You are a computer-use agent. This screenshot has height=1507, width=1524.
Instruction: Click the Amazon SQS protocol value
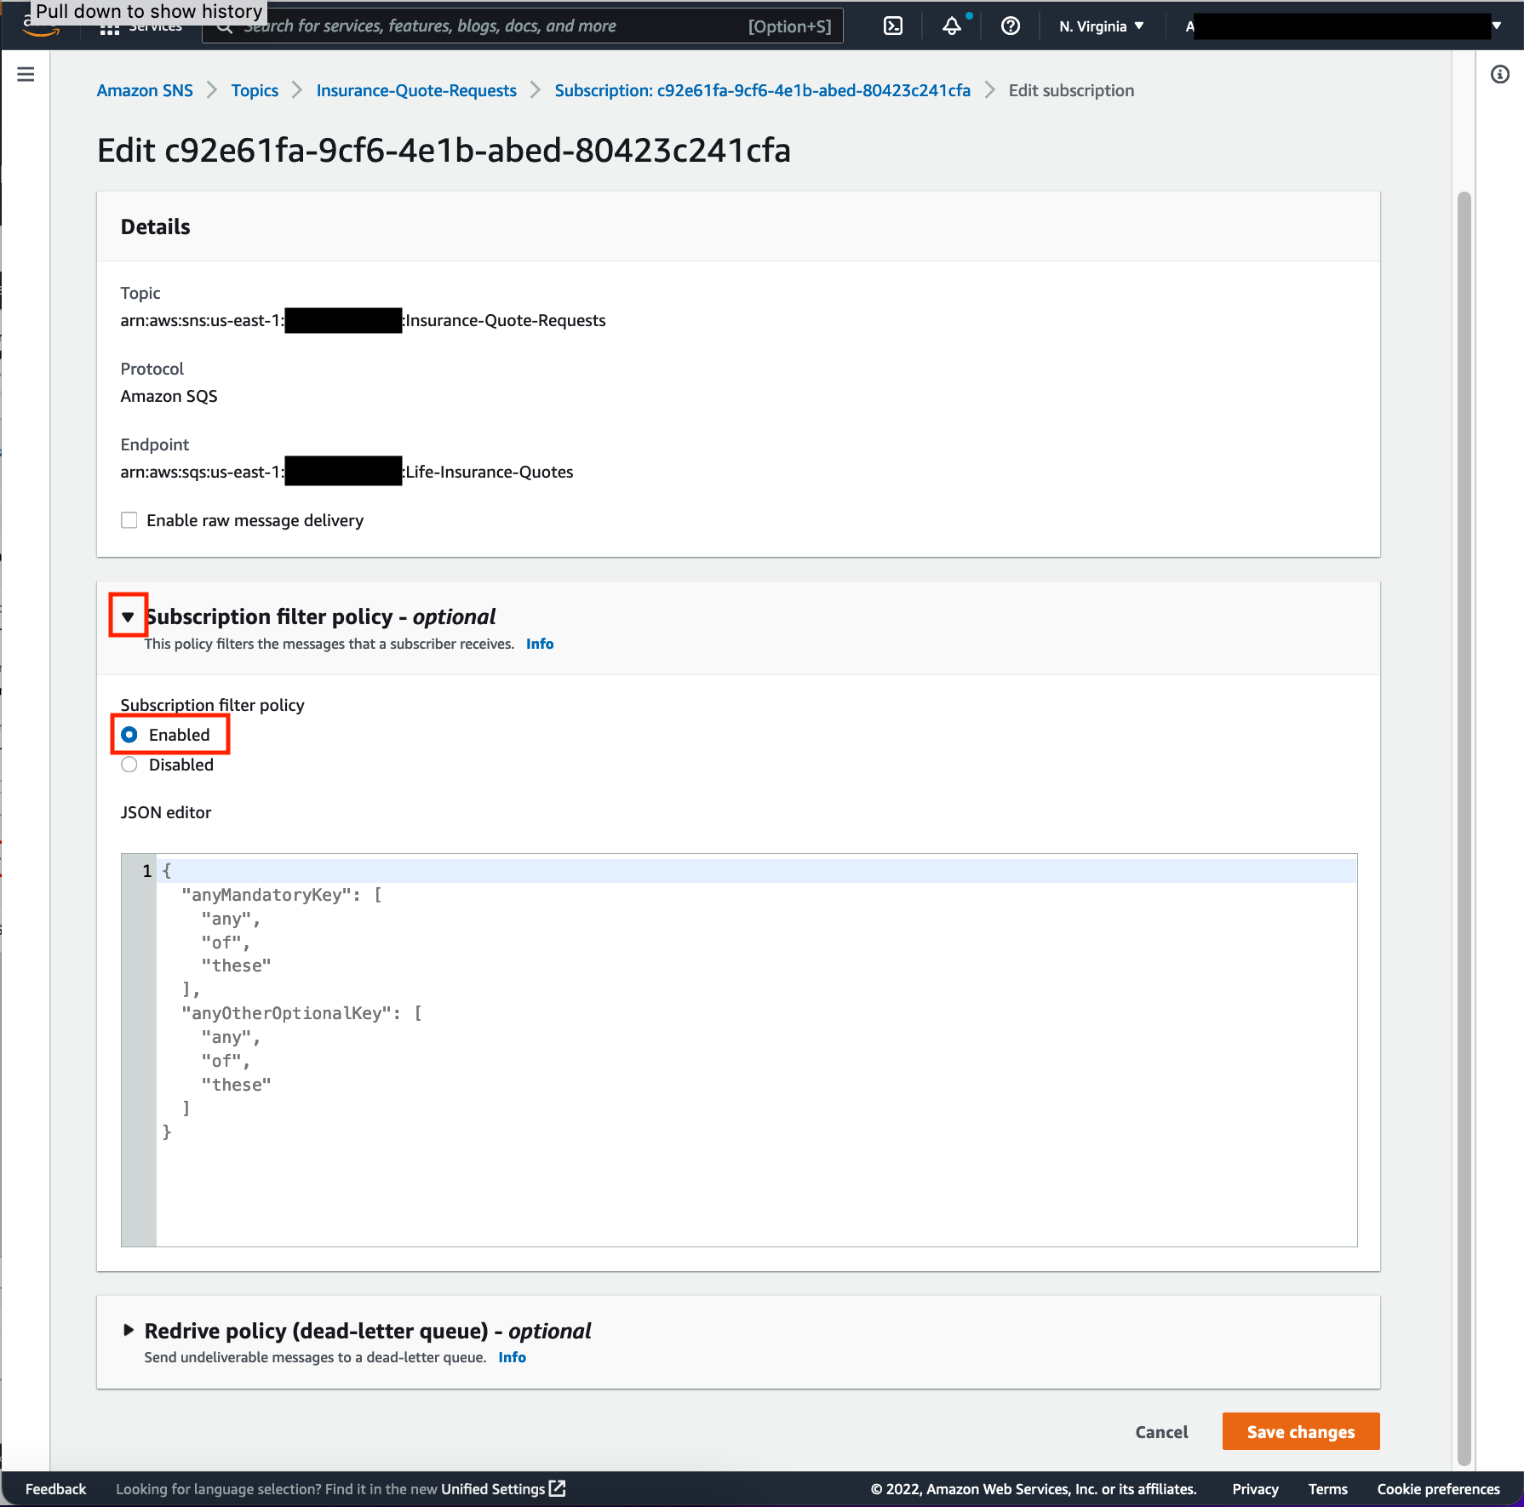coord(169,396)
